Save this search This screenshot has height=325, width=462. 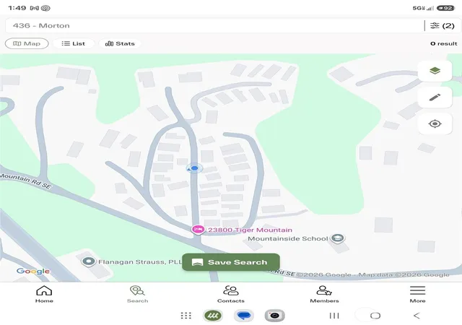[x=231, y=262]
